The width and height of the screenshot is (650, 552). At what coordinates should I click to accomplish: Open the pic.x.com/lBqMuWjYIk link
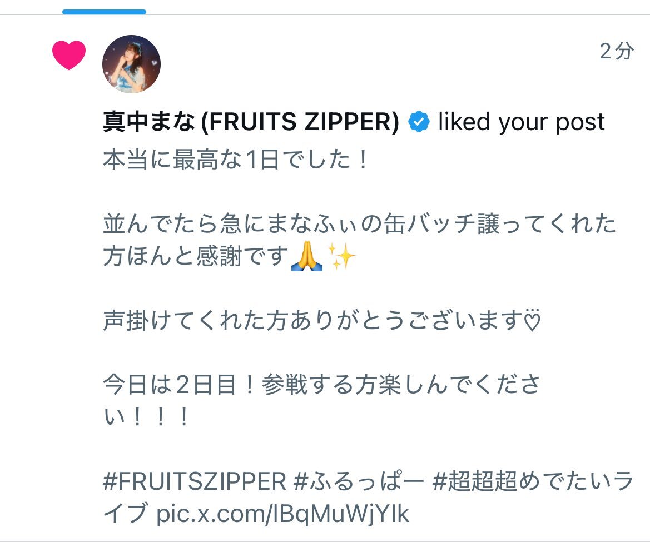click(x=282, y=514)
